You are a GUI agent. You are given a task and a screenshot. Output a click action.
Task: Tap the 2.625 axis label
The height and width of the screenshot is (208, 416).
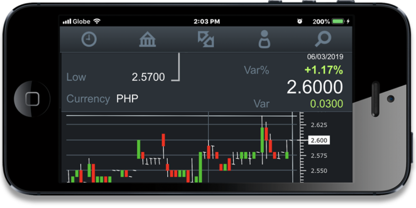coord(318,125)
